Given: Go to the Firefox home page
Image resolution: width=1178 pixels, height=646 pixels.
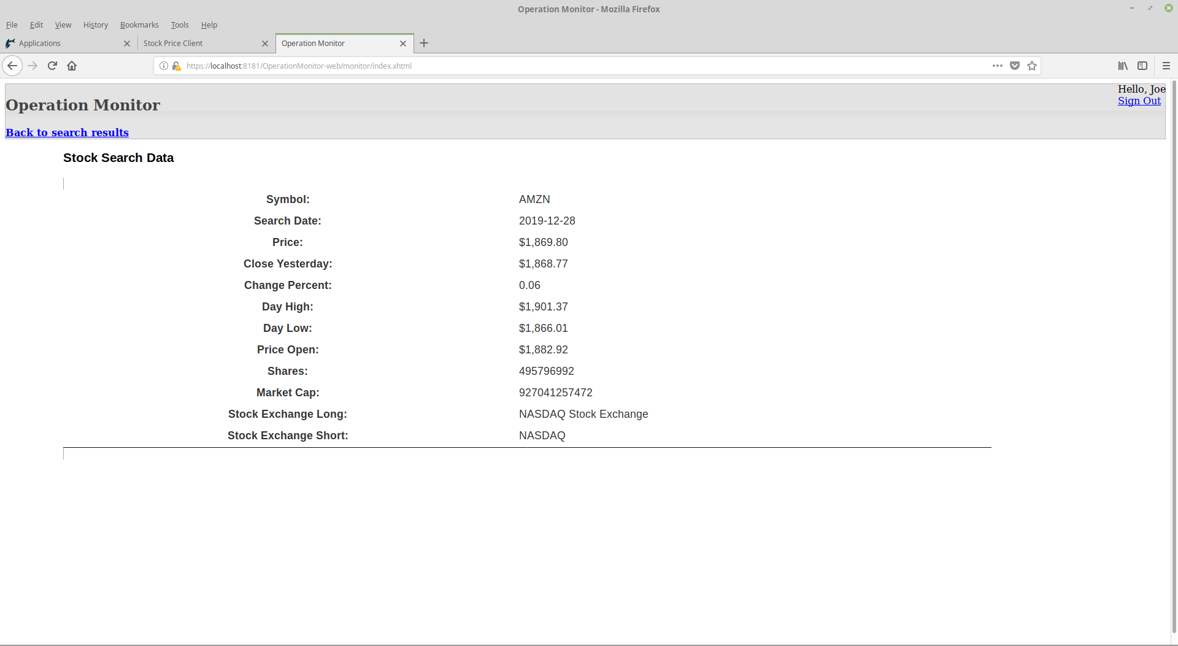Looking at the screenshot, I should click(x=72, y=66).
